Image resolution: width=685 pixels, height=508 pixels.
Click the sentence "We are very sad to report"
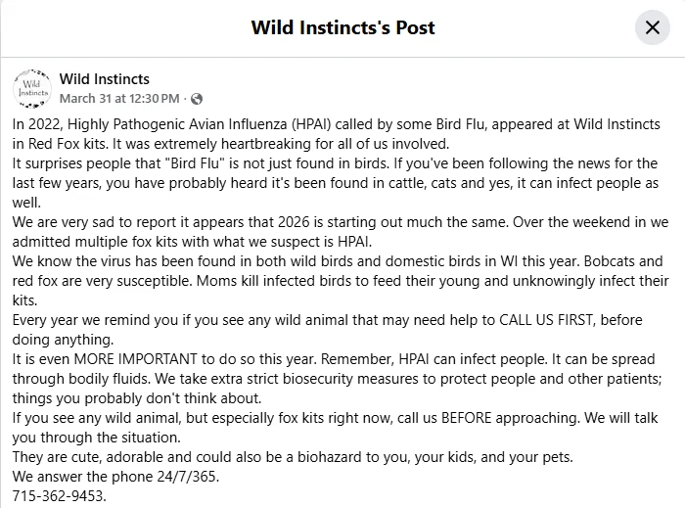coord(260,222)
